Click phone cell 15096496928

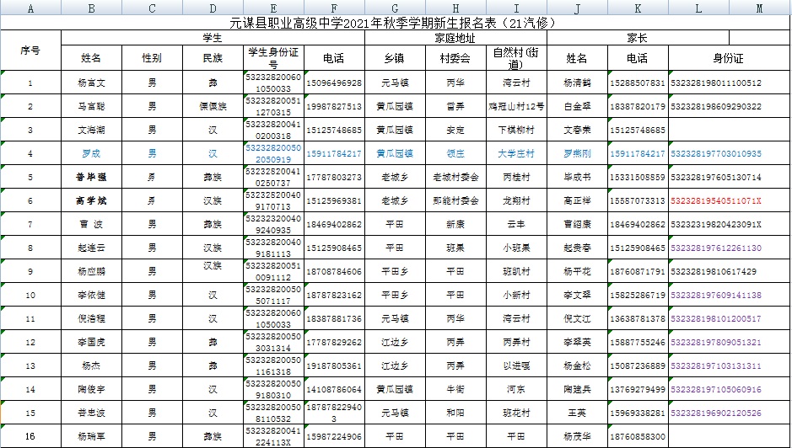tap(334, 83)
